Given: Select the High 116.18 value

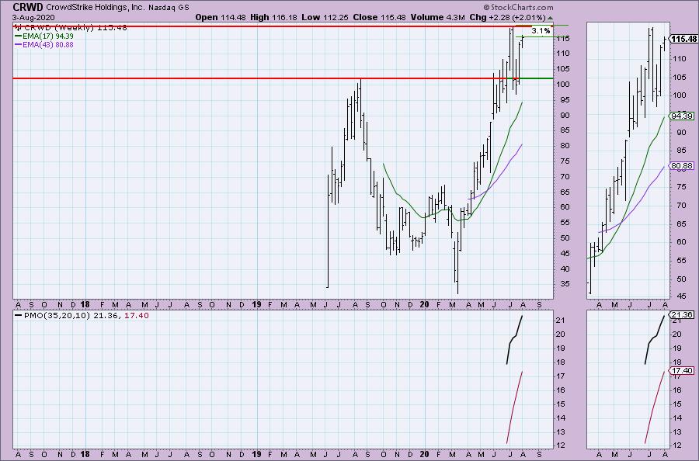Looking at the screenshot, I should [x=273, y=17].
